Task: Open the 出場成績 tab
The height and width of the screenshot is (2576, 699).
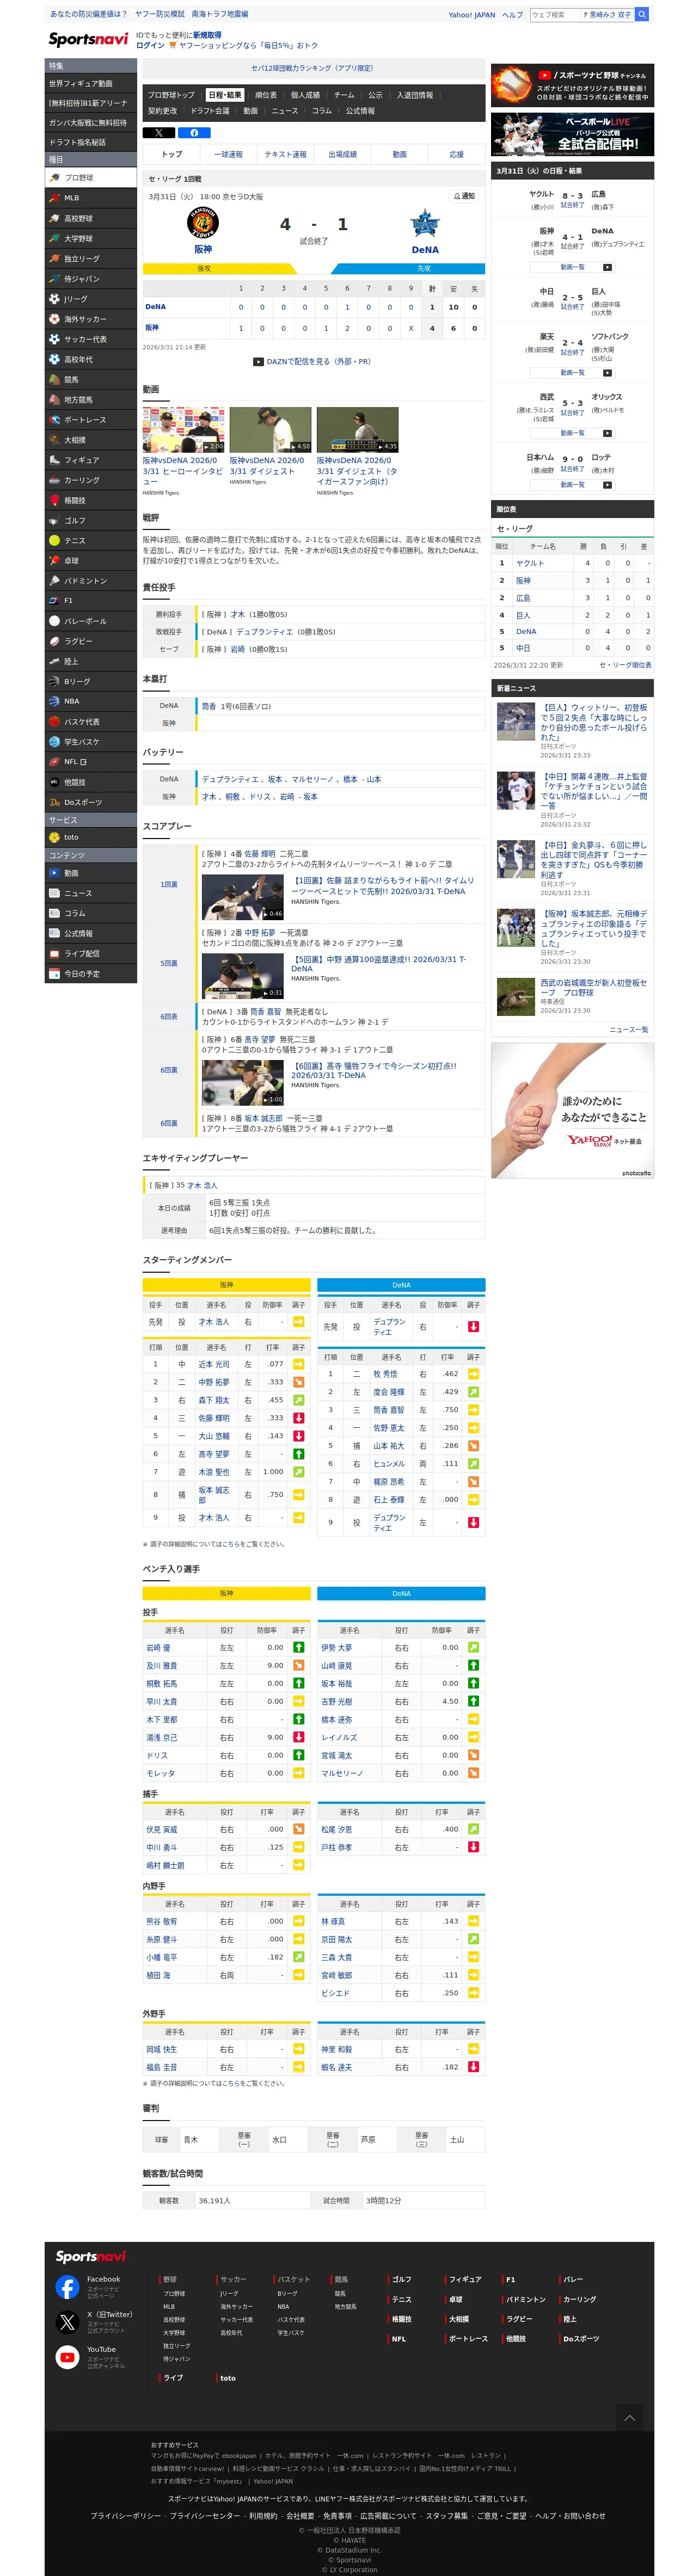Action: (x=342, y=154)
